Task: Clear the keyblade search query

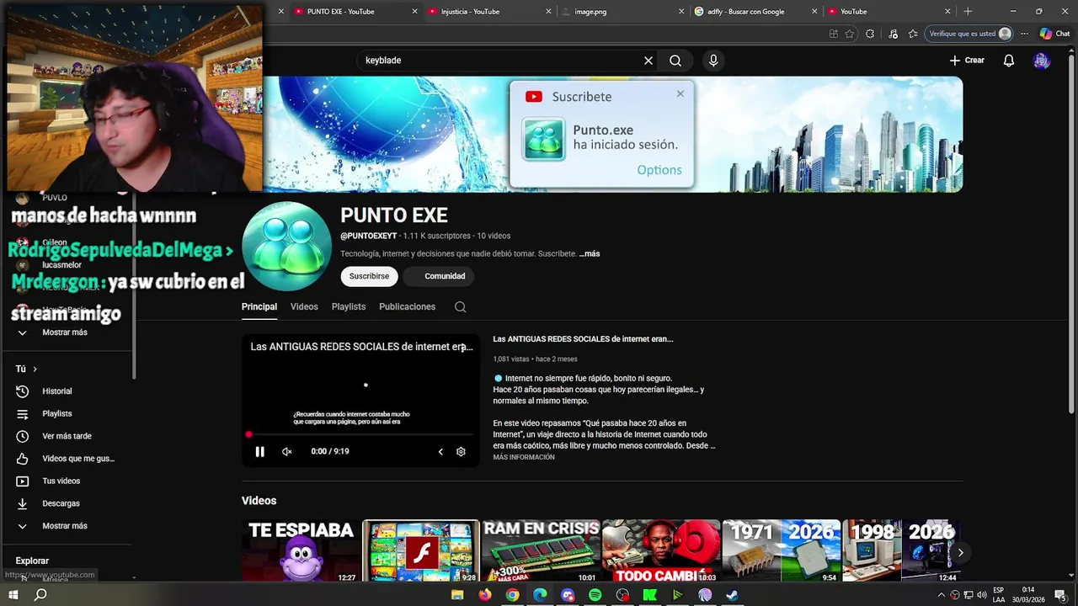Action: 648,61
